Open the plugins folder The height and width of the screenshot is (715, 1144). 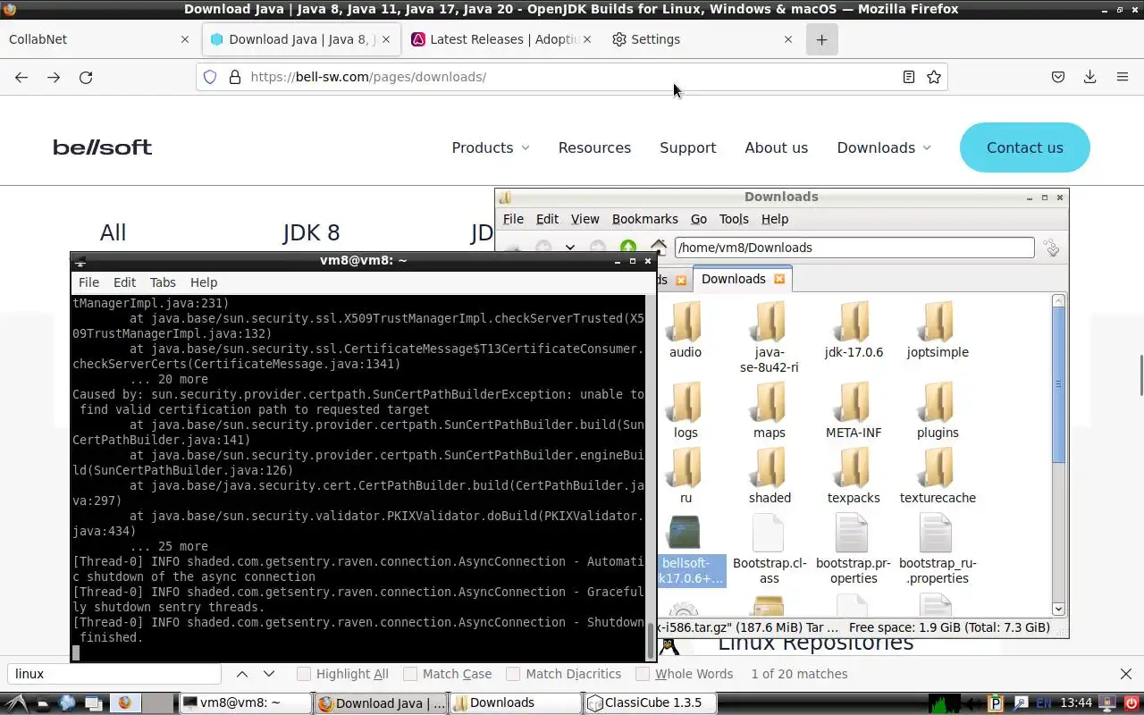(938, 409)
